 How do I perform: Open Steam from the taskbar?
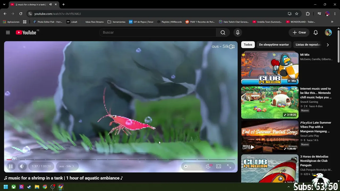point(29,187)
